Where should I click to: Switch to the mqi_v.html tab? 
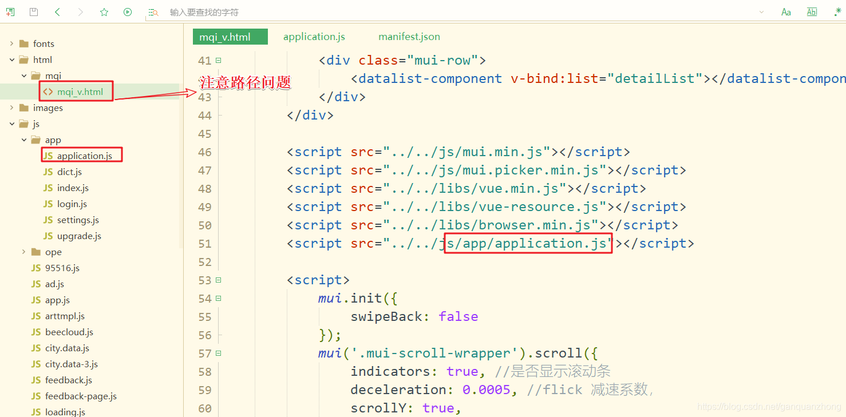pyautogui.click(x=230, y=37)
